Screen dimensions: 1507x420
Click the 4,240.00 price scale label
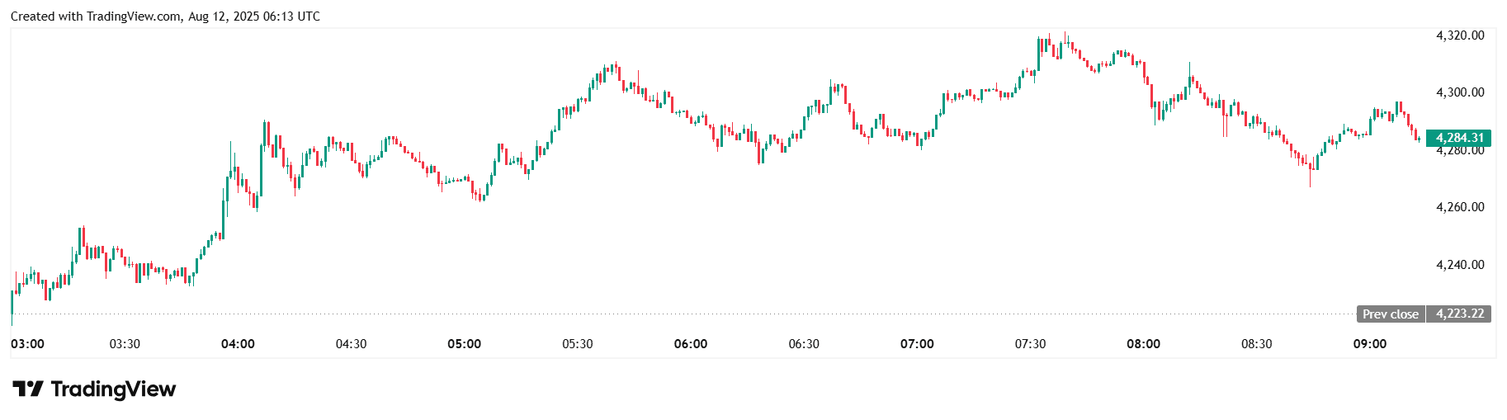coord(1460,265)
